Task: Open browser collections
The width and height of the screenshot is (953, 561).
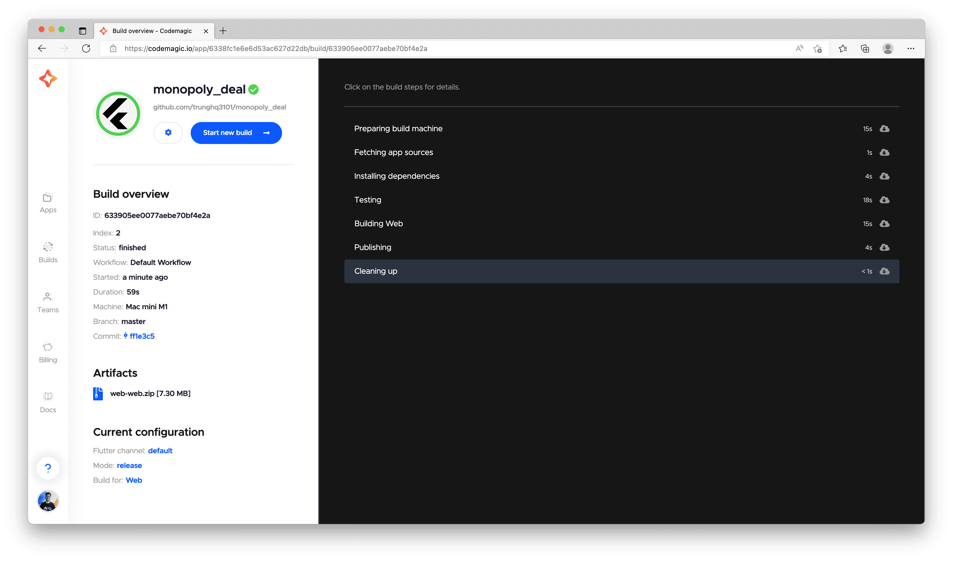Action: pos(865,48)
